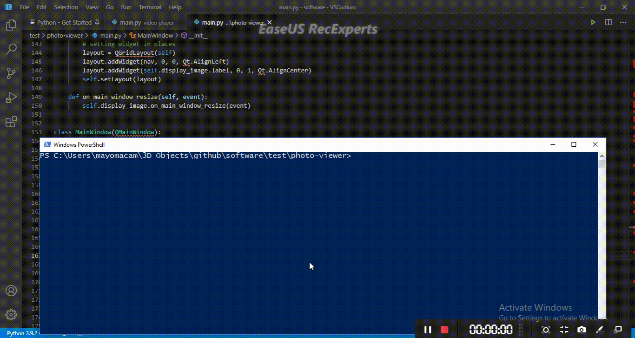Minimize the Windows PowerShell window

(x=552, y=144)
